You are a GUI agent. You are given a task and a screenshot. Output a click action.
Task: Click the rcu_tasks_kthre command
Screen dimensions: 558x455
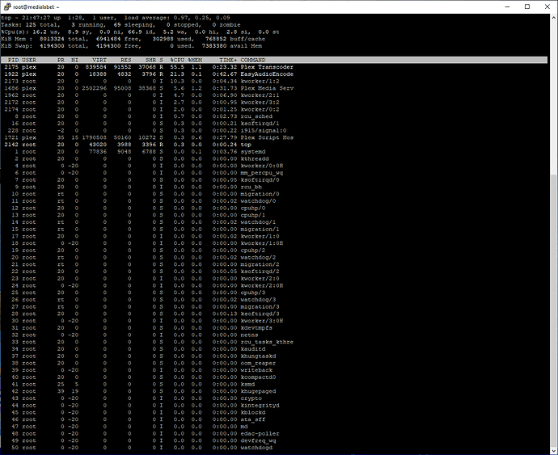point(267,342)
